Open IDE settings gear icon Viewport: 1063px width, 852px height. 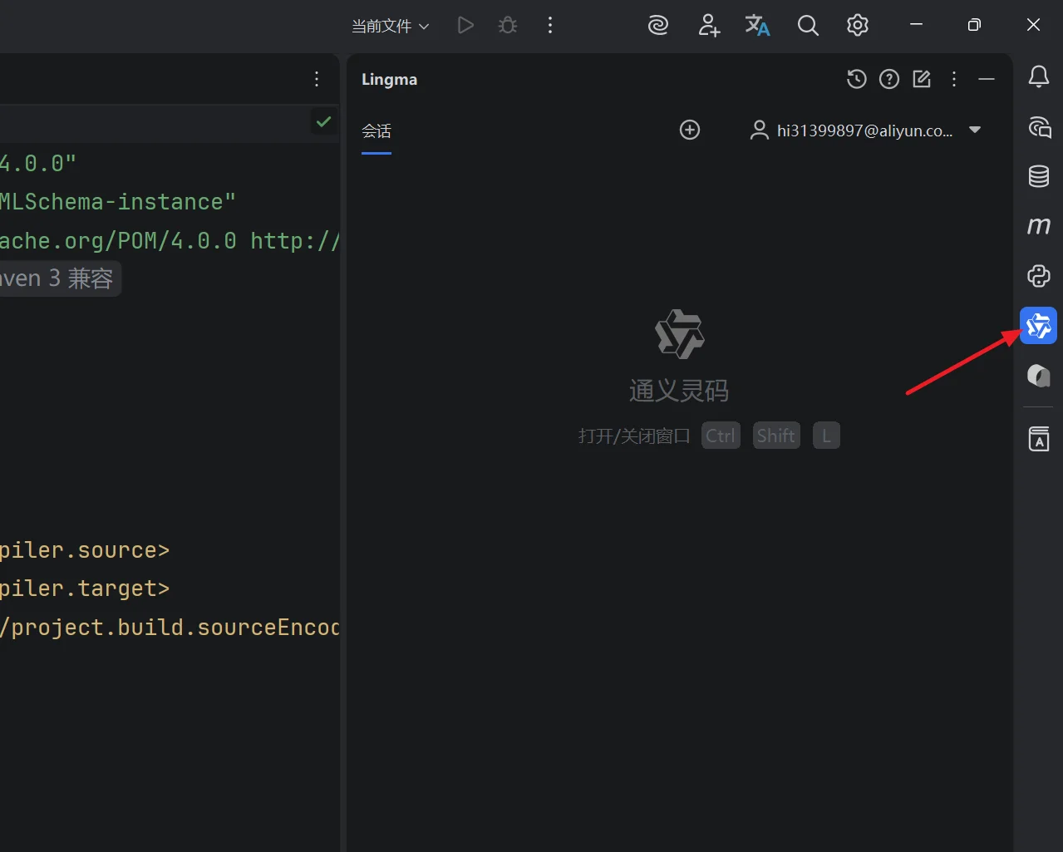857,26
